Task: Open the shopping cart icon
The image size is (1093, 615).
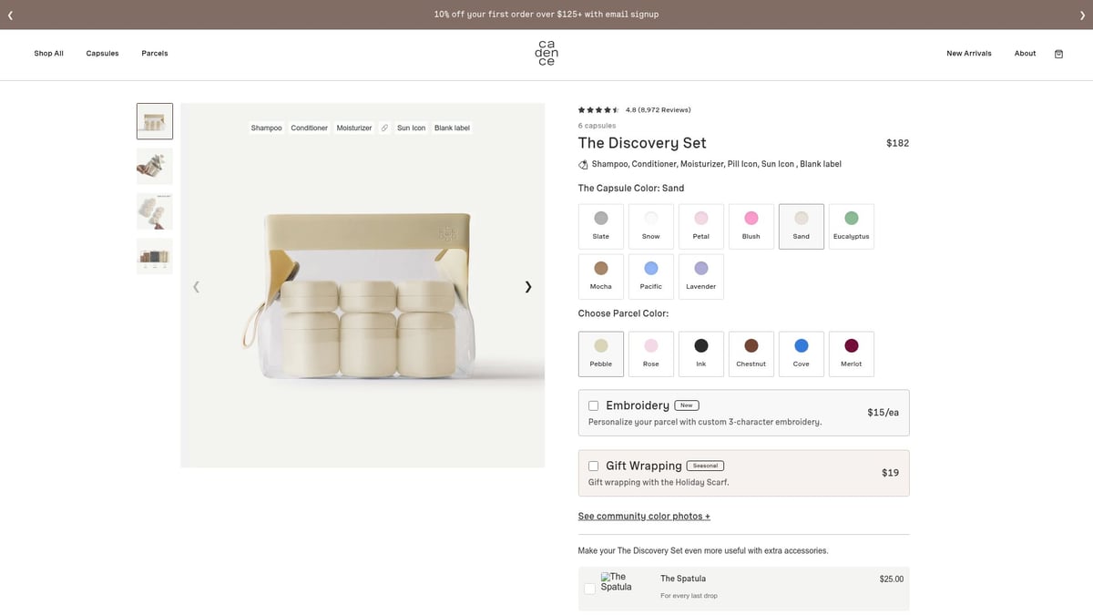Action: tap(1058, 54)
